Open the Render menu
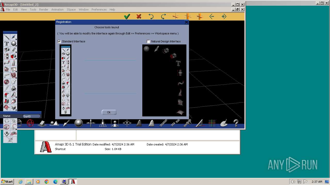The width and height of the screenshot is (330, 185). tap(44, 10)
